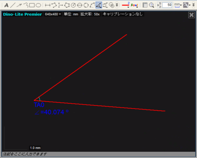Image resolution: width=197 pixels, height=158 pixels.
Task: Click the 1.0 mm scale bar label
Action: [35, 148]
